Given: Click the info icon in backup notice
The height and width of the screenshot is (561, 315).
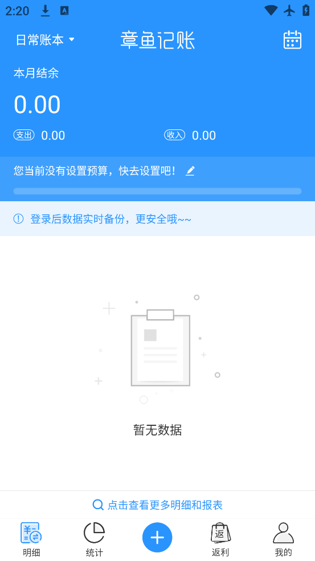Looking at the screenshot, I should [18, 218].
